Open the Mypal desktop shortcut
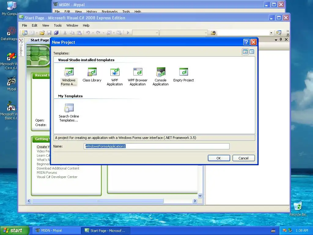 coord(12,84)
